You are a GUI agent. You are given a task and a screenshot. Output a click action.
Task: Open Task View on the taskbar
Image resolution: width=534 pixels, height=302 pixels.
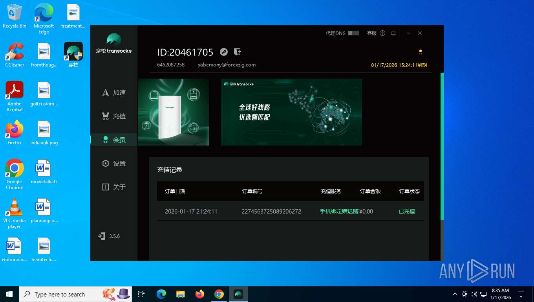click(141, 294)
